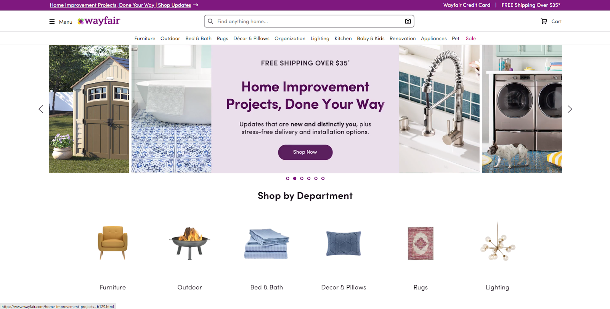Select the third carousel dot indicator

click(302, 179)
